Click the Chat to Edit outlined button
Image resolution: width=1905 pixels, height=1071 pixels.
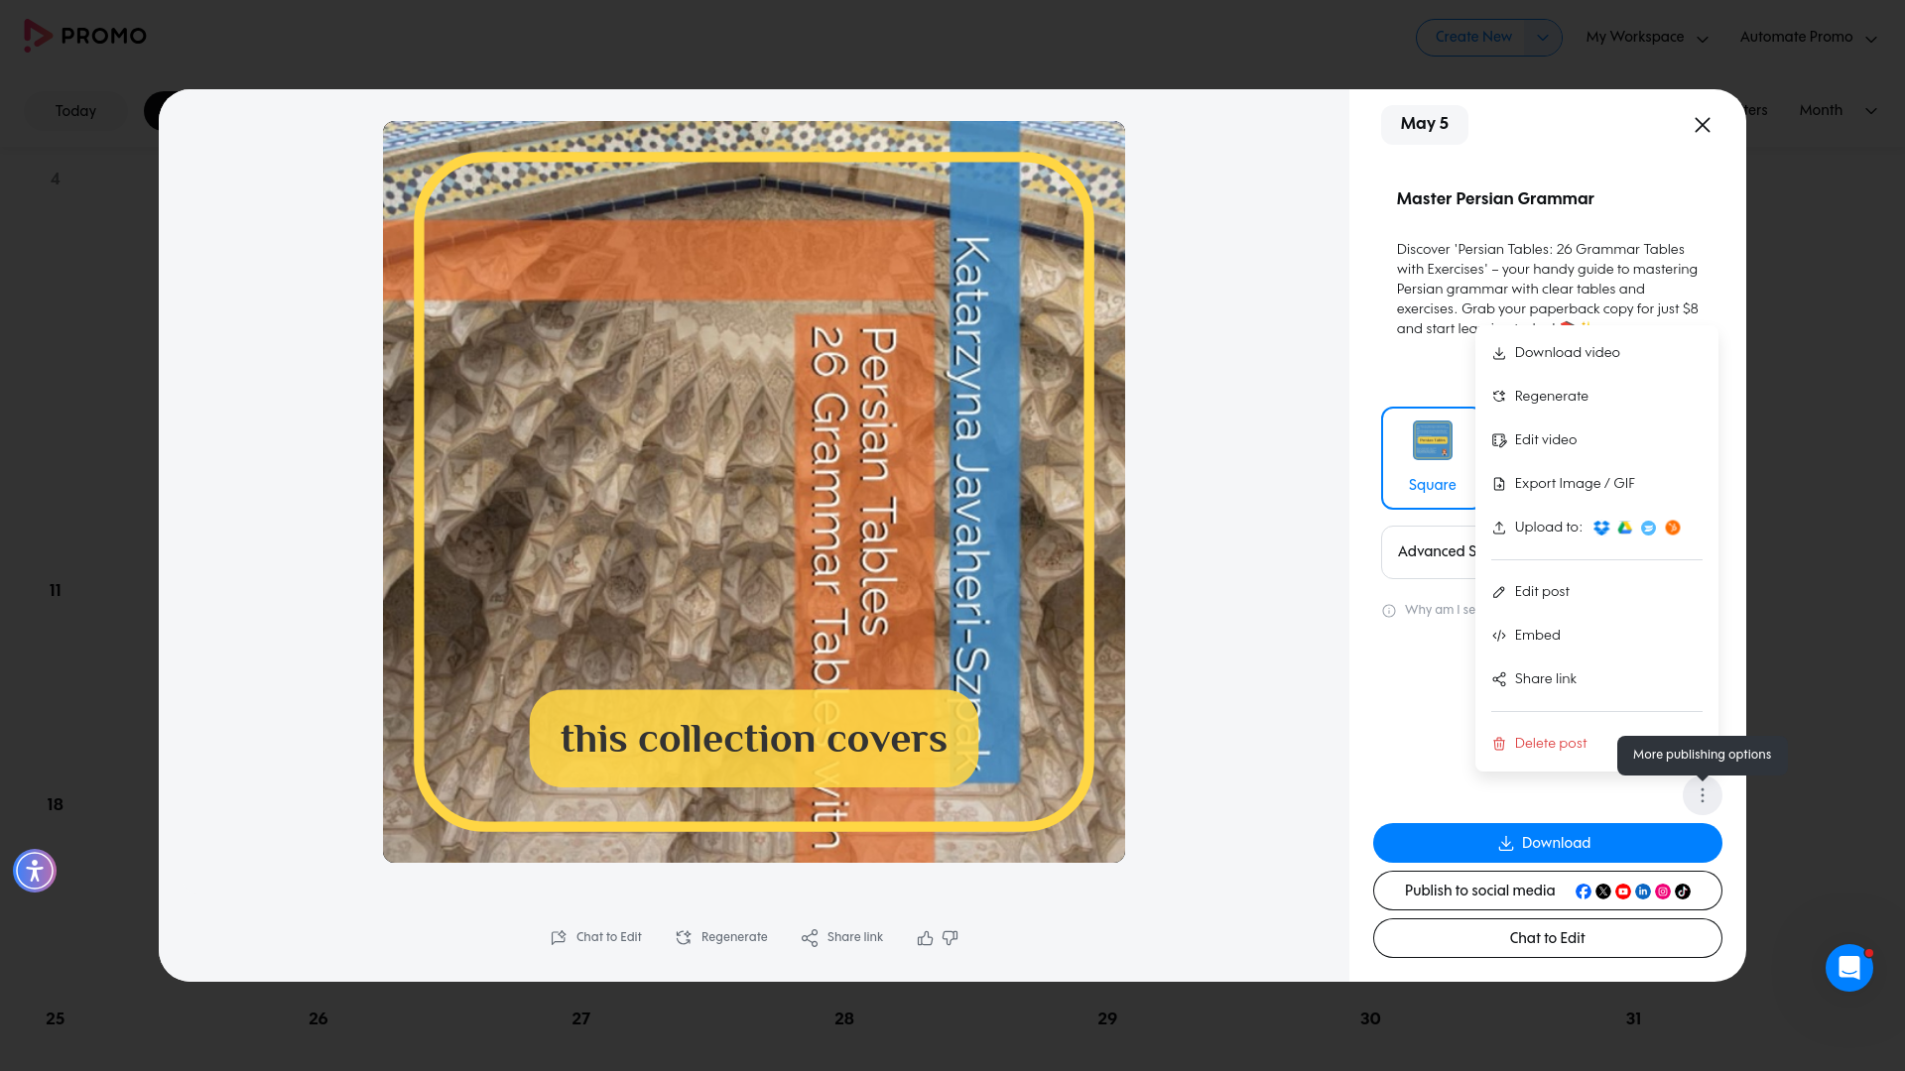coord(1547,938)
